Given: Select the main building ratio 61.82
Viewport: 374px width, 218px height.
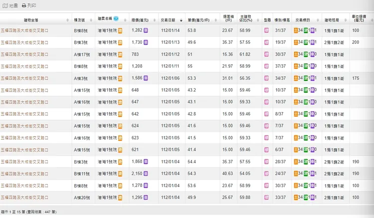Looking at the screenshot, I should coord(245,54).
